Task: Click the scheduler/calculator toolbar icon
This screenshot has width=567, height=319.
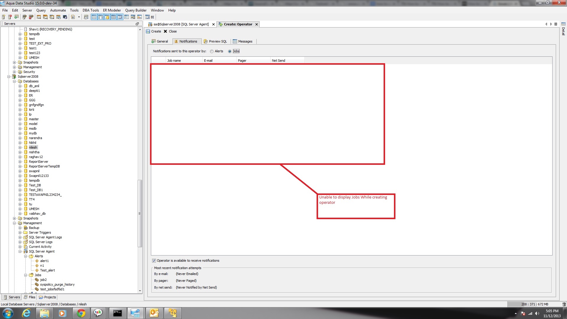Action: [x=86, y=17]
